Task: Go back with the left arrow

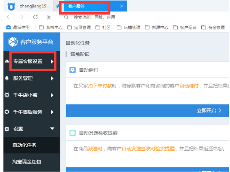Action: (x=8, y=17)
